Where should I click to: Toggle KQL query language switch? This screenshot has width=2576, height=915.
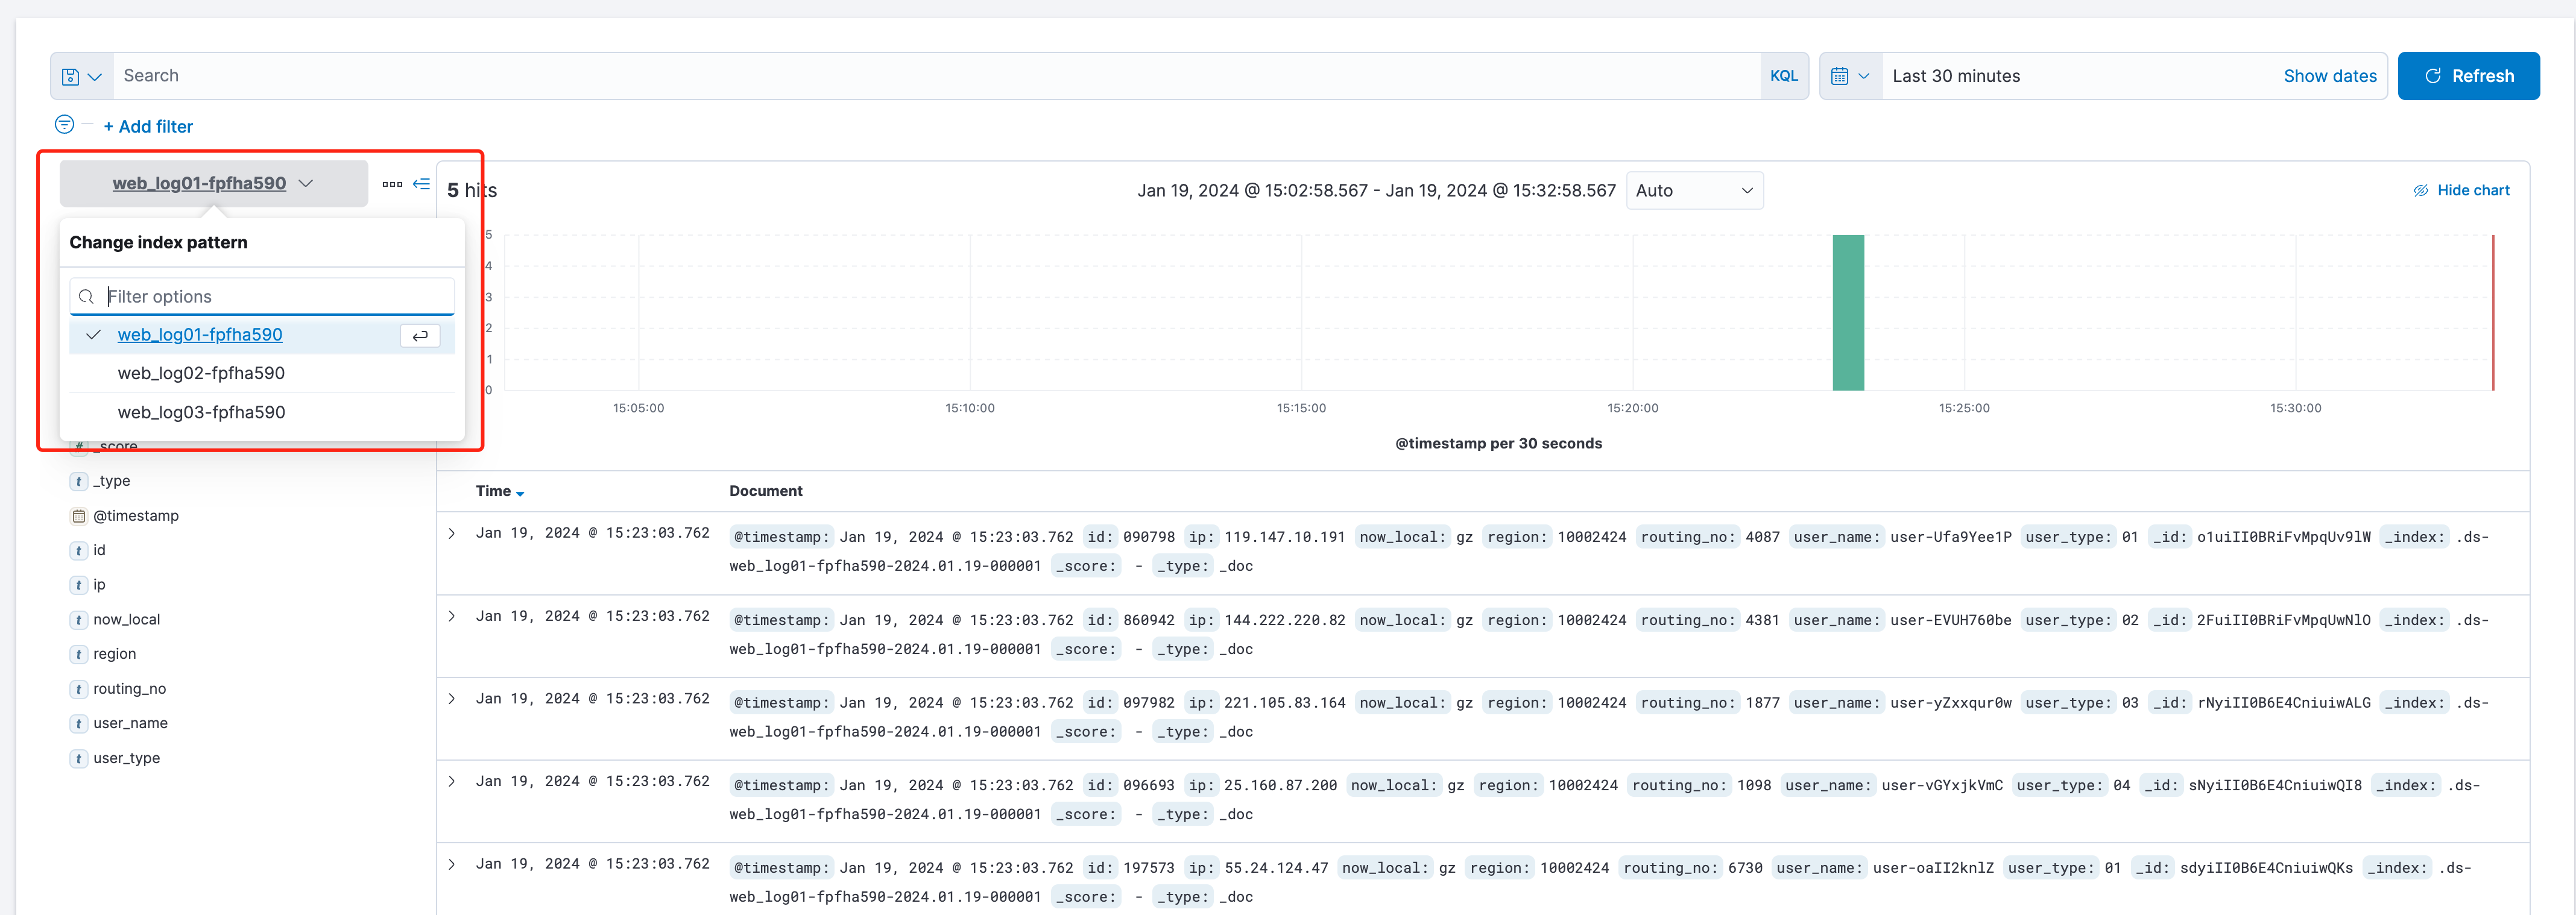1783,76
